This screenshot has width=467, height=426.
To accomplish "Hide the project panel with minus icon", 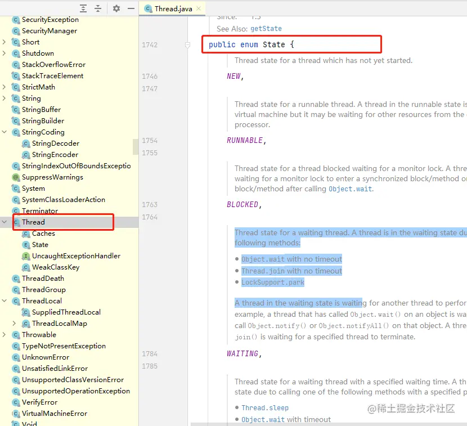I will pyautogui.click(x=131, y=8).
